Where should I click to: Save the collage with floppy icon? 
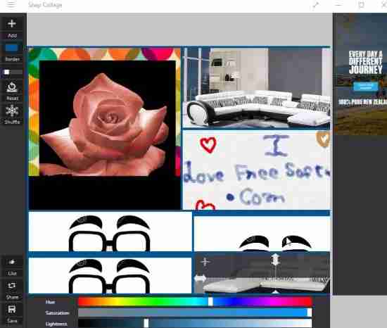coord(12,309)
